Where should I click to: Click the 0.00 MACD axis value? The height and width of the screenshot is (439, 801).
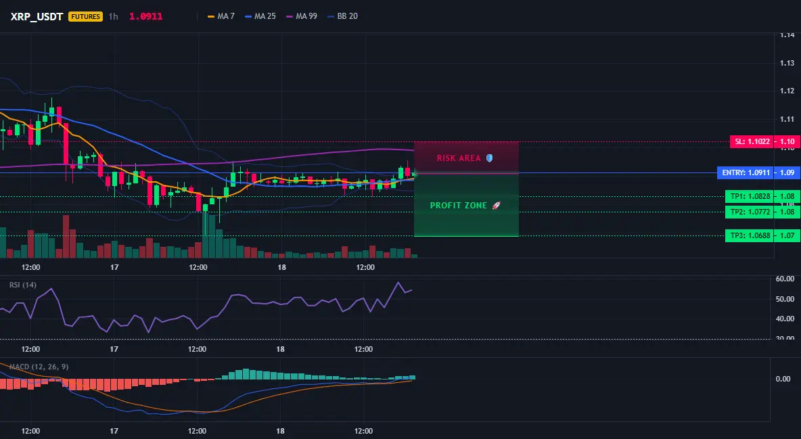tap(783, 379)
